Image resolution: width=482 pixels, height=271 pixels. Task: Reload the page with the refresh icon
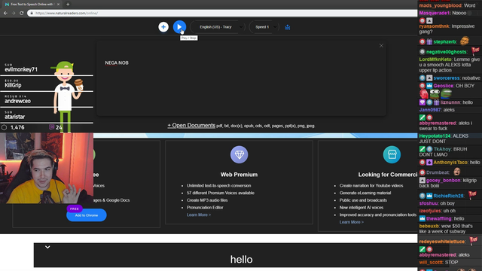(22, 14)
